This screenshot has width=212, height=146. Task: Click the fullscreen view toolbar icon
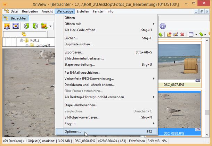pos(16,26)
